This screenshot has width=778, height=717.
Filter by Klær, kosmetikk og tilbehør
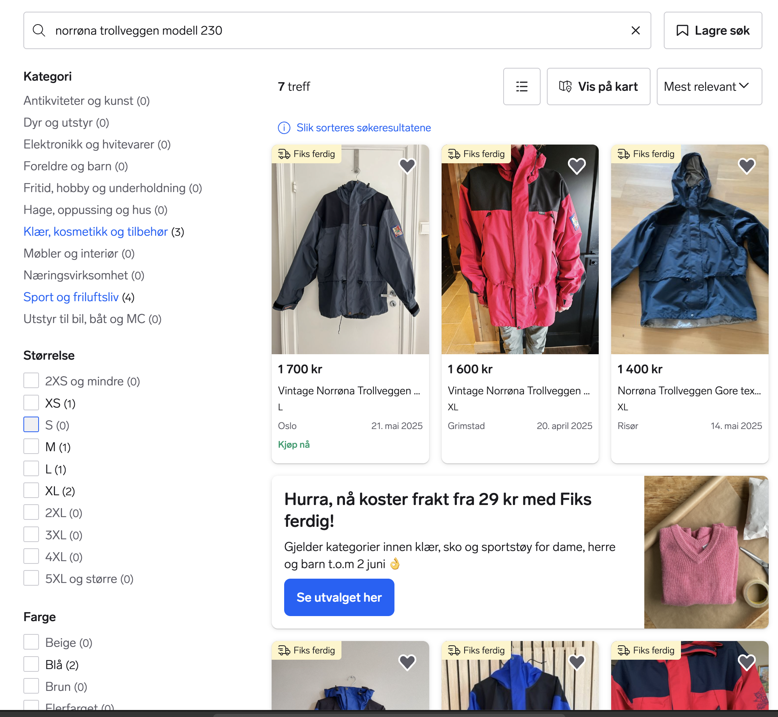[95, 231]
